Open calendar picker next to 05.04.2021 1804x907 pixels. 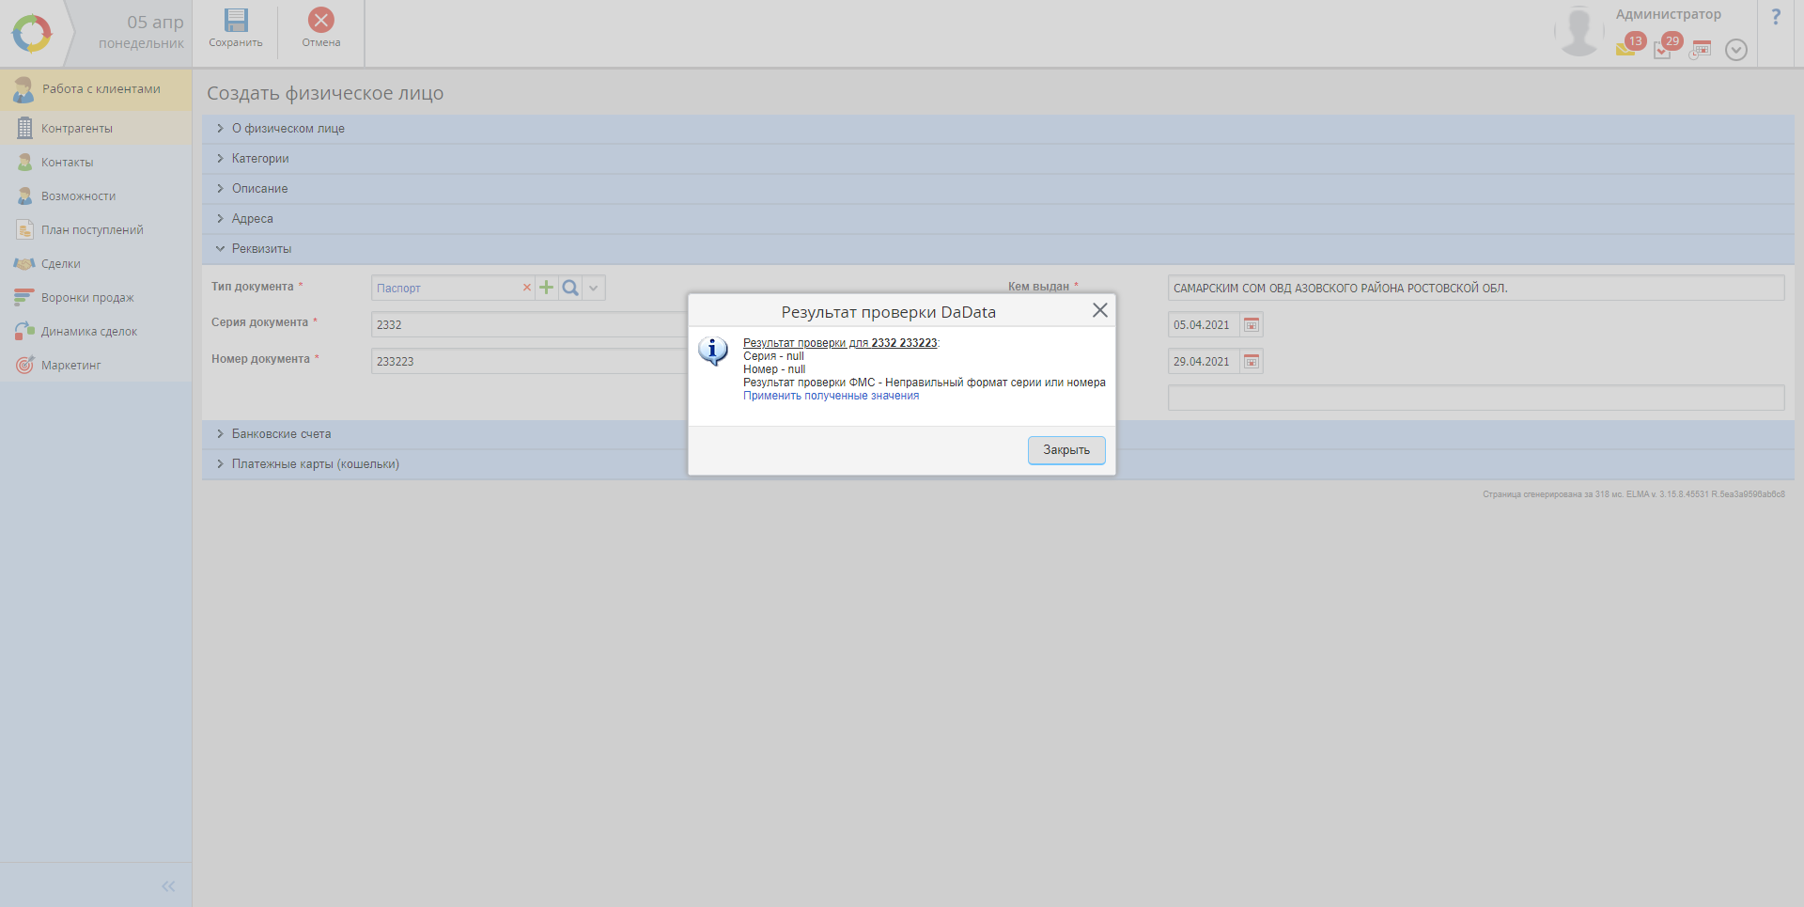pyautogui.click(x=1252, y=325)
